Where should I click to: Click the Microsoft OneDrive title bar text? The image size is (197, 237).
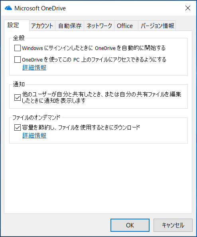[x=40, y=8]
